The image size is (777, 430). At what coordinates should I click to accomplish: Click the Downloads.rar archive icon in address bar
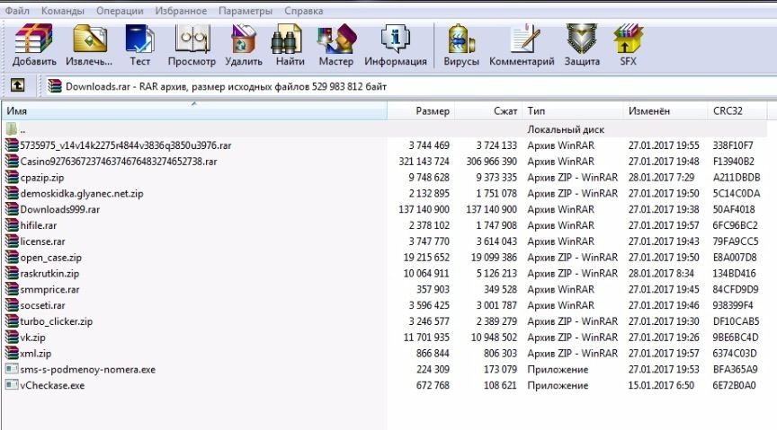55,86
